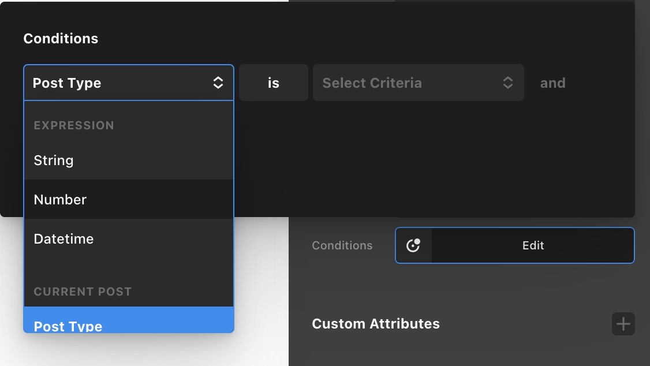Add a custom attribute with plus icon
650x366 pixels.
623,324
